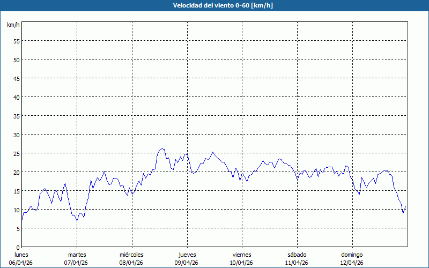Click the 10 value on the y-axis
The height and width of the screenshot is (268, 429).
point(16,210)
